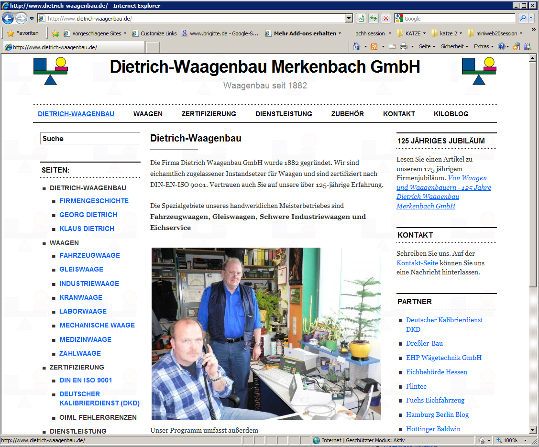The height and width of the screenshot is (447, 539).
Task: Open search provider dropdown arrow
Action: (531, 18)
